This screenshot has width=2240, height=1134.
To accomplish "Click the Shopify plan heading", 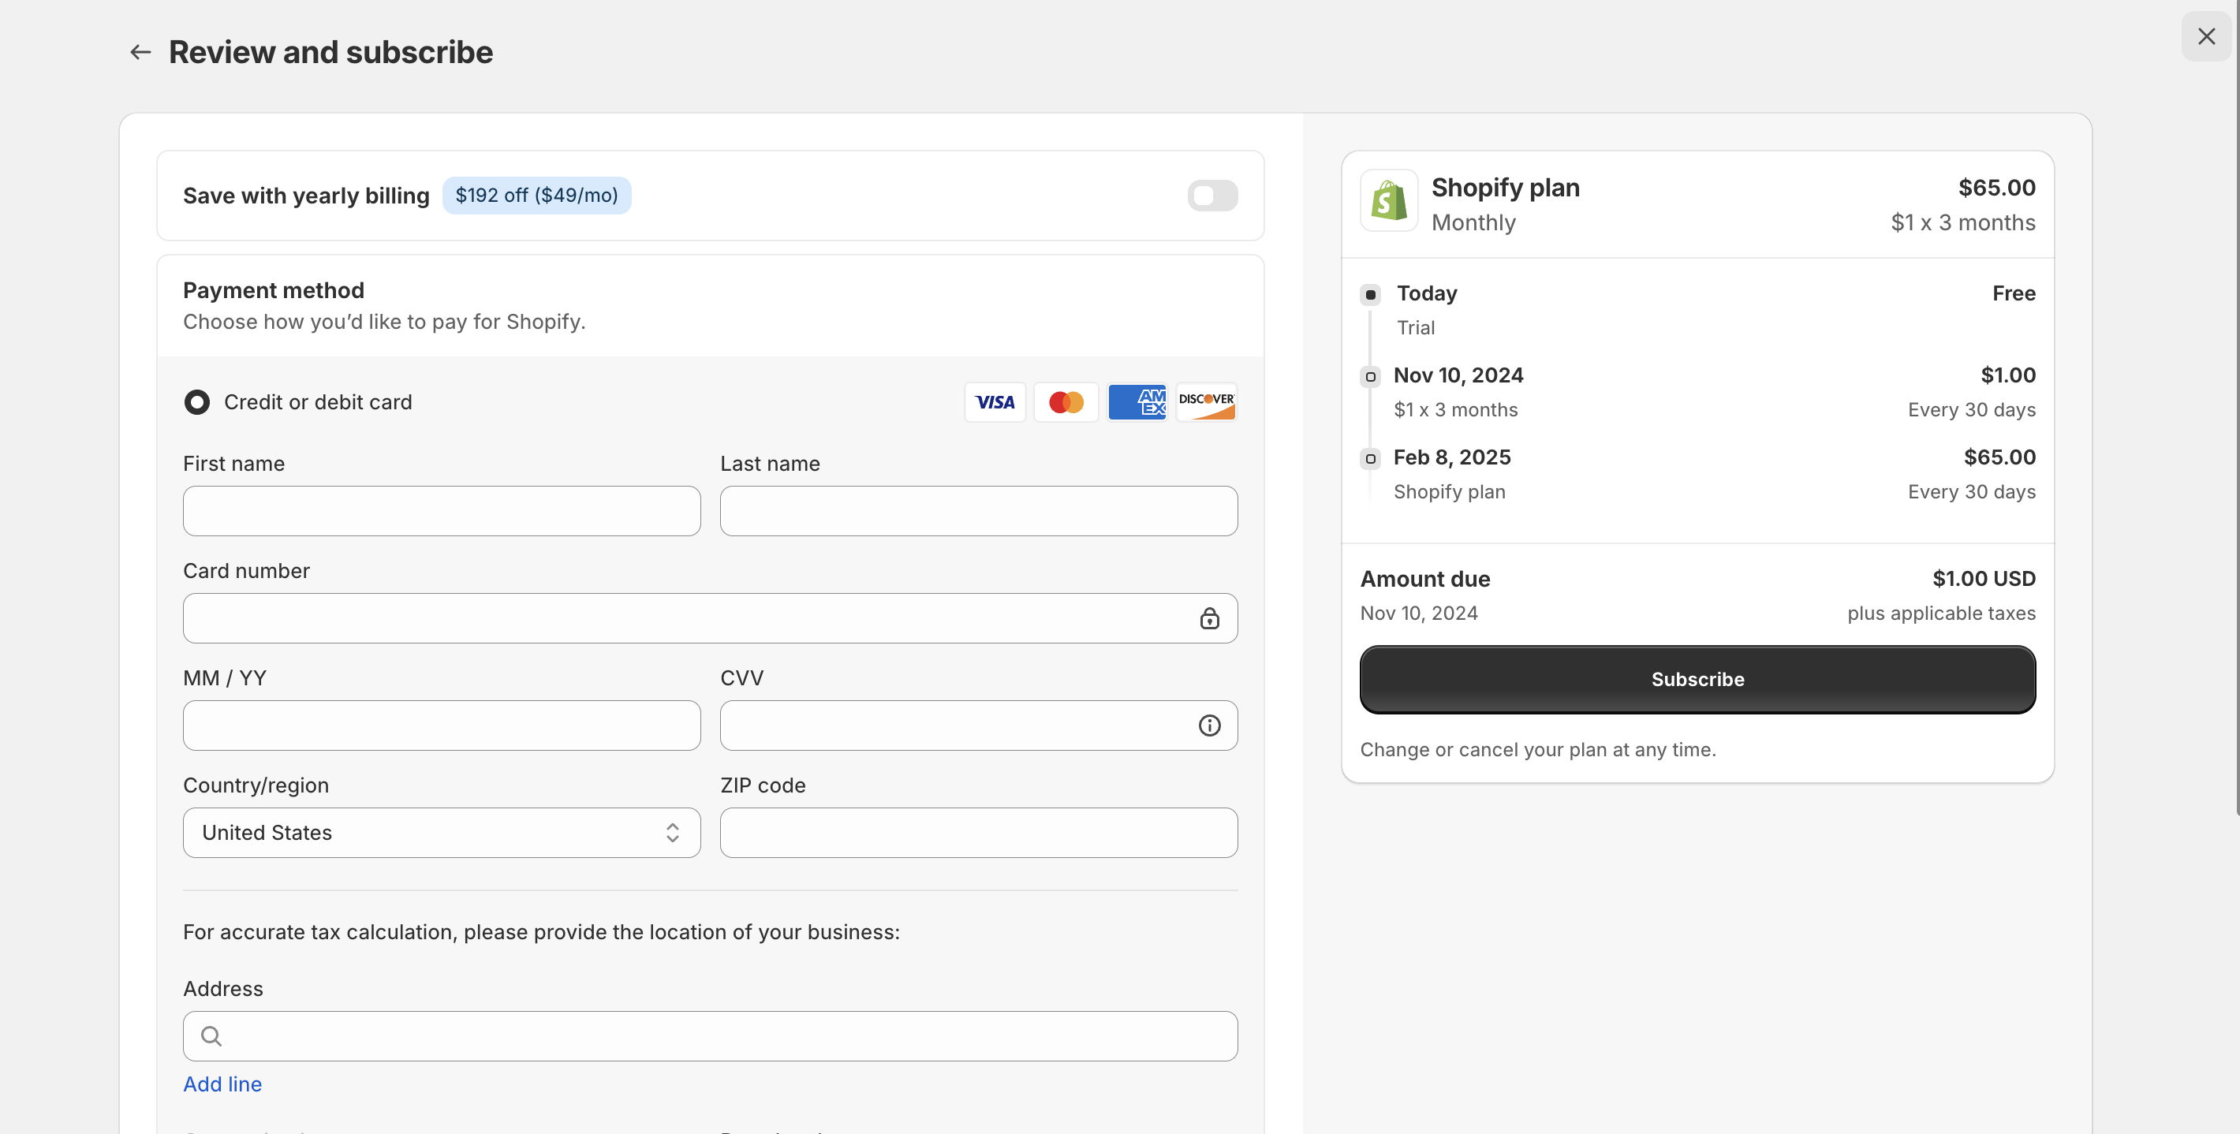I will click(x=1505, y=188).
